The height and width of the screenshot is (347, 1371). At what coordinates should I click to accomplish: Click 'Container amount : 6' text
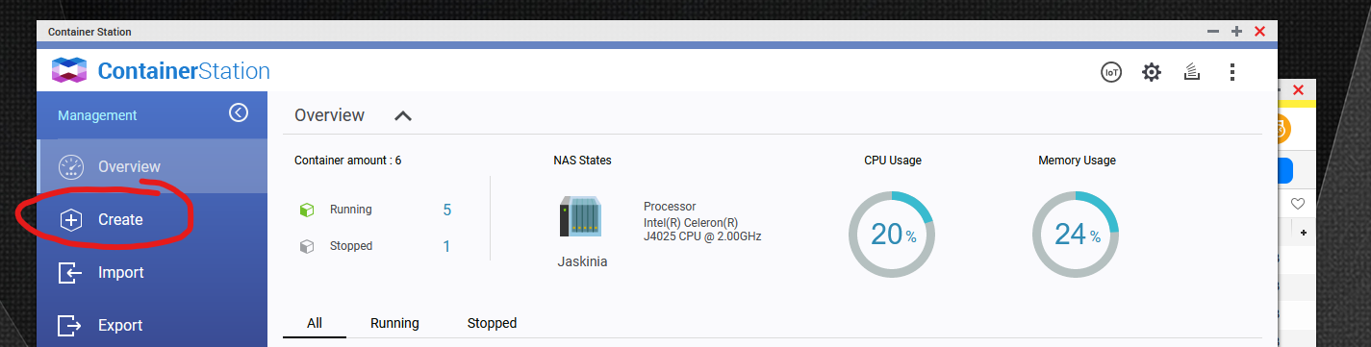347,161
